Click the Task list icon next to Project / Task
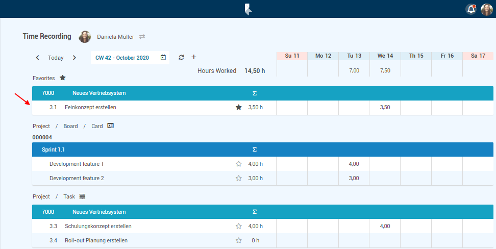 [x=82, y=196]
